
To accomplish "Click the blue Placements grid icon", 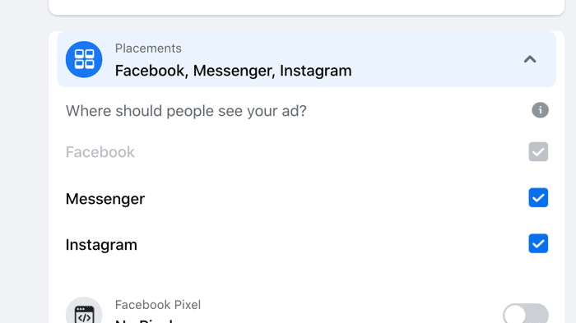I will (x=84, y=59).
